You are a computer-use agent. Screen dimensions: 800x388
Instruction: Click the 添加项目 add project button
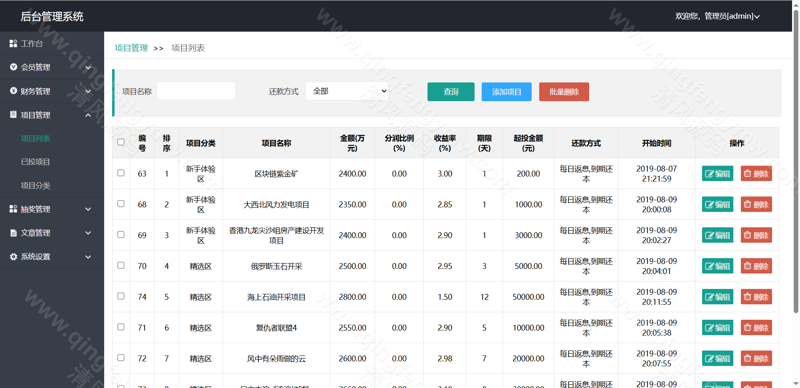tap(506, 92)
